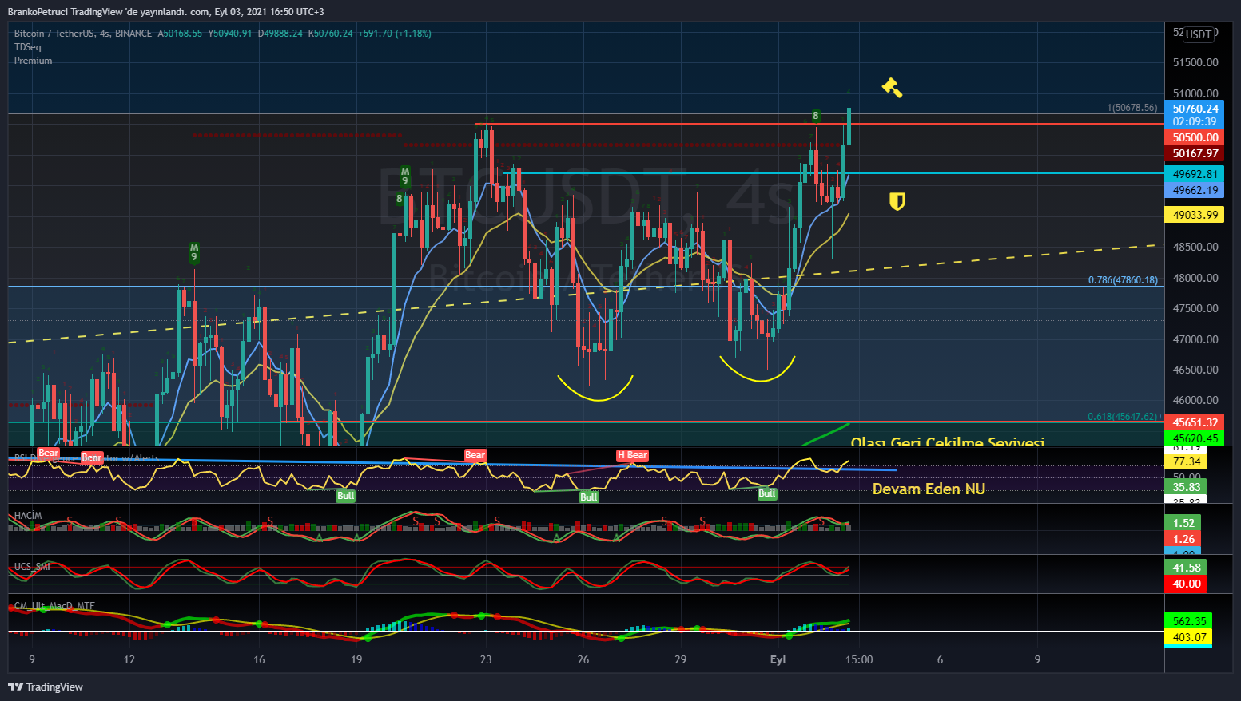
Task: Click the TDSeq indicator label
Action: coord(27,47)
